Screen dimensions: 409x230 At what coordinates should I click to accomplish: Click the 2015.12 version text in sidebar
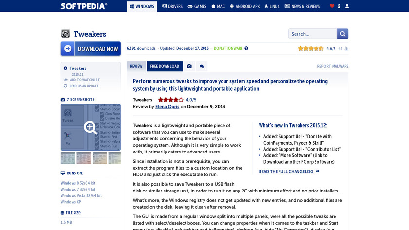(78, 75)
